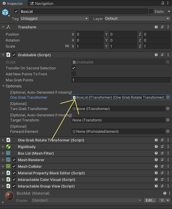
Task: Open Grabbable script three-dot menu
Action: coord(168,55)
